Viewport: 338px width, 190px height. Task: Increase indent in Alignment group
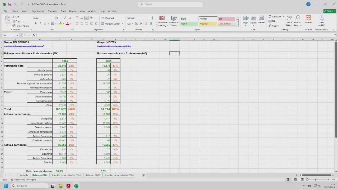96,23
